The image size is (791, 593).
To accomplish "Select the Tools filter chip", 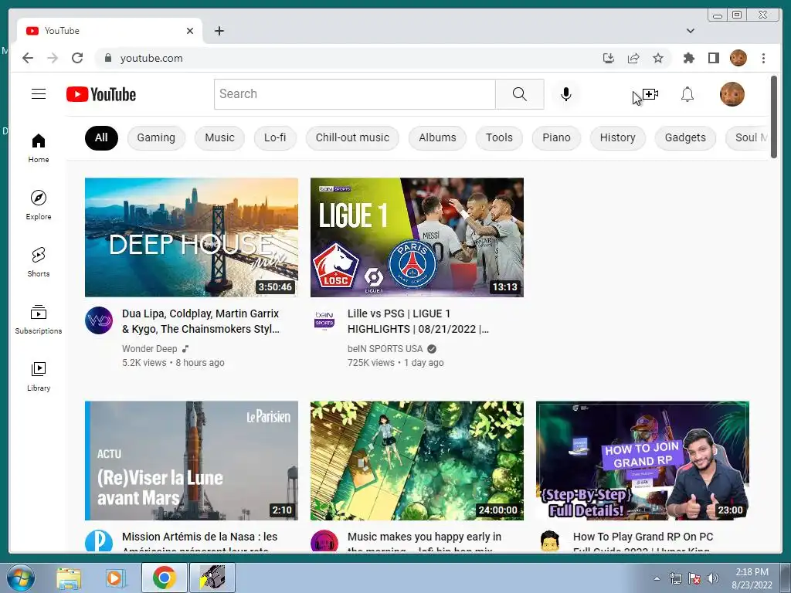I will pos(499,137).
